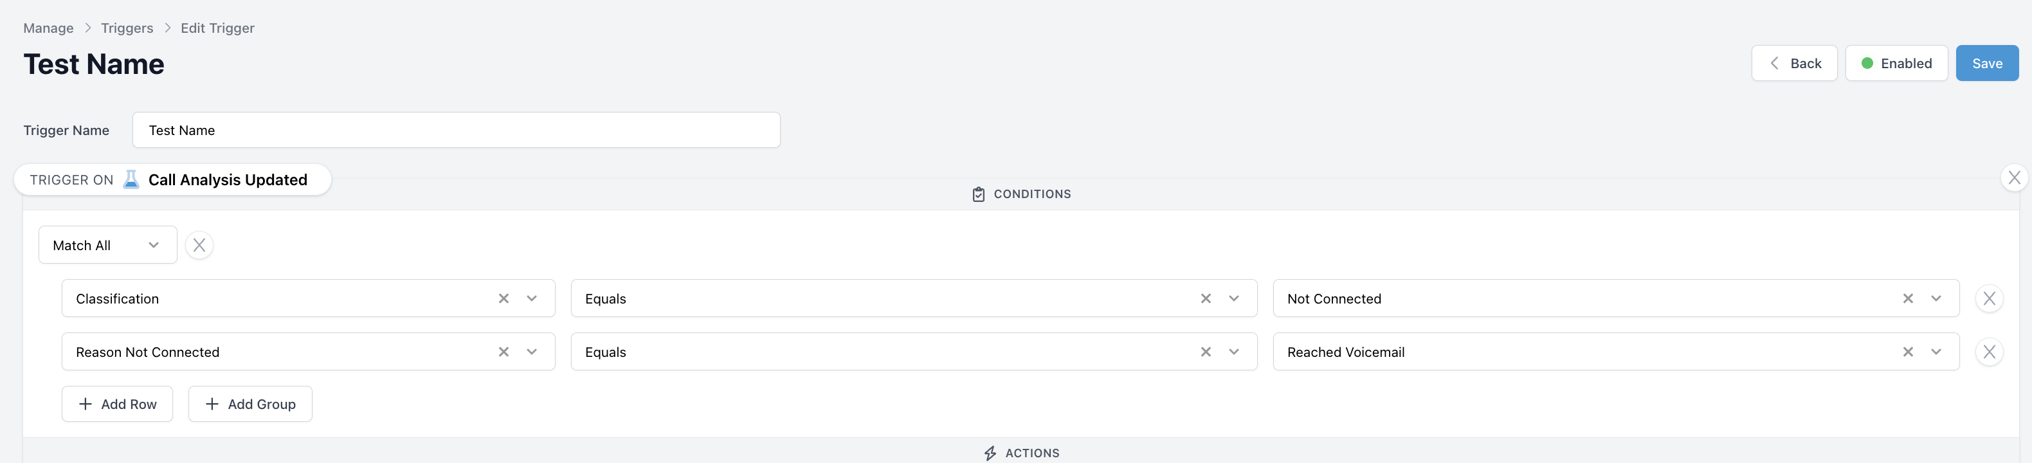Clear the first Equals operator selection
Viewport: 2032px width, 463px height.
click(1205, 298)
